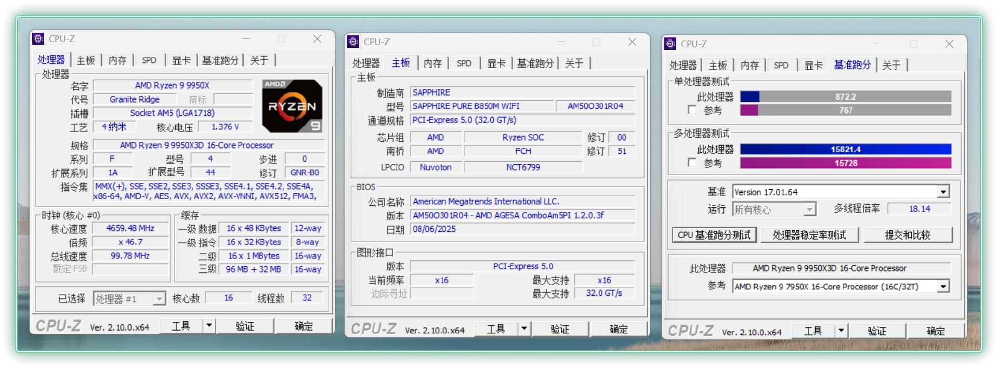
Task: Click the 倍频 value x 46.7
Action: 130,242
